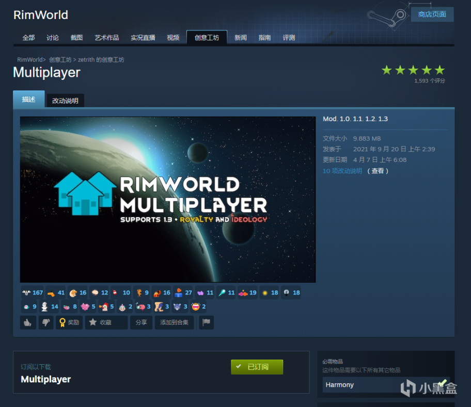This screenshot has height=407, width=471.
Task: Click the RimWorld breadcrumb link
Action: tap(30, 60)
